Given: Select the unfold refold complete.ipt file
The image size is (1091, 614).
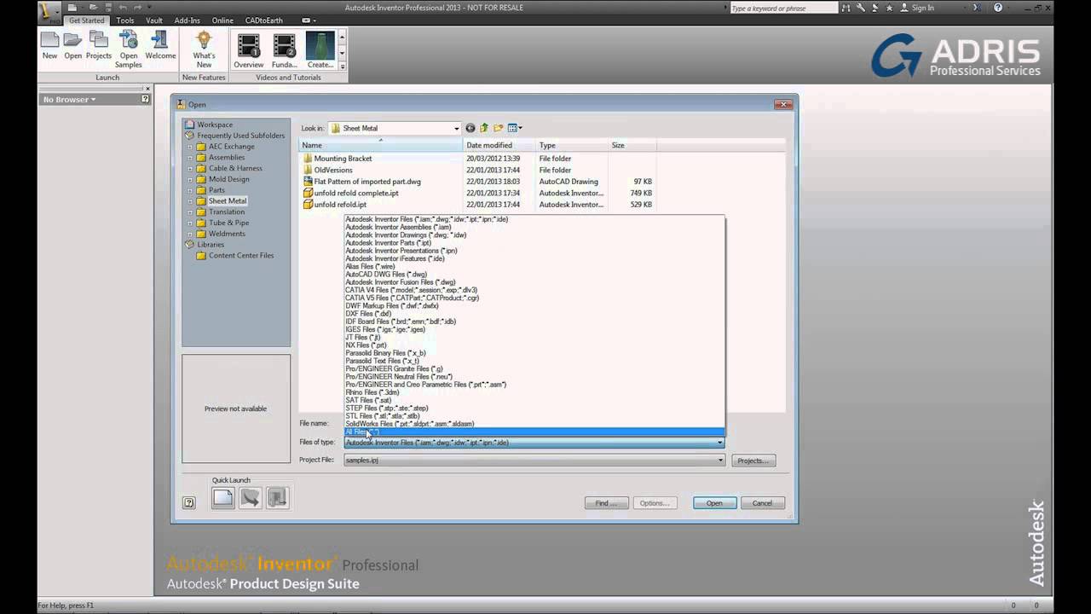Looking at the screenshot, I should pyautogui.click(x=356, y=193).
